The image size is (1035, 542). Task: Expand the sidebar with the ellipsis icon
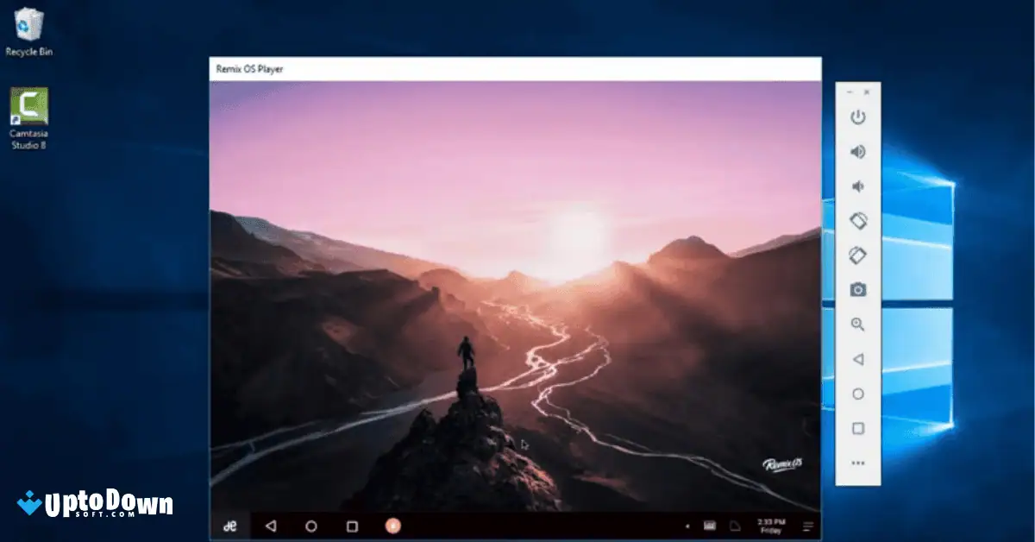pos(856,462)
